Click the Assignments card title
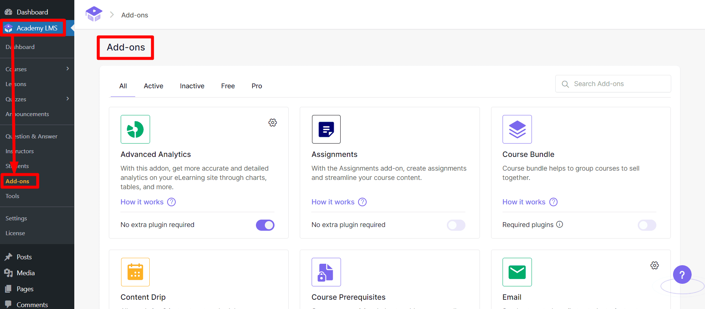 334,154
